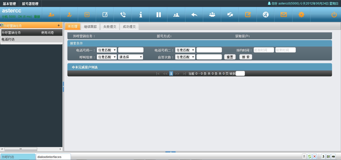Click the white info icon in toolbar
This screenshot has height=160, width=341.
[x=141, y=15]
